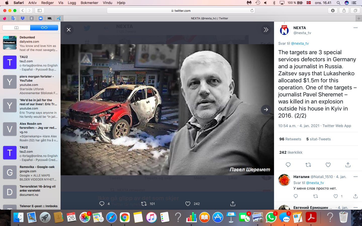
Task: Open the Vis menu
Action: (x=61, y=3)
